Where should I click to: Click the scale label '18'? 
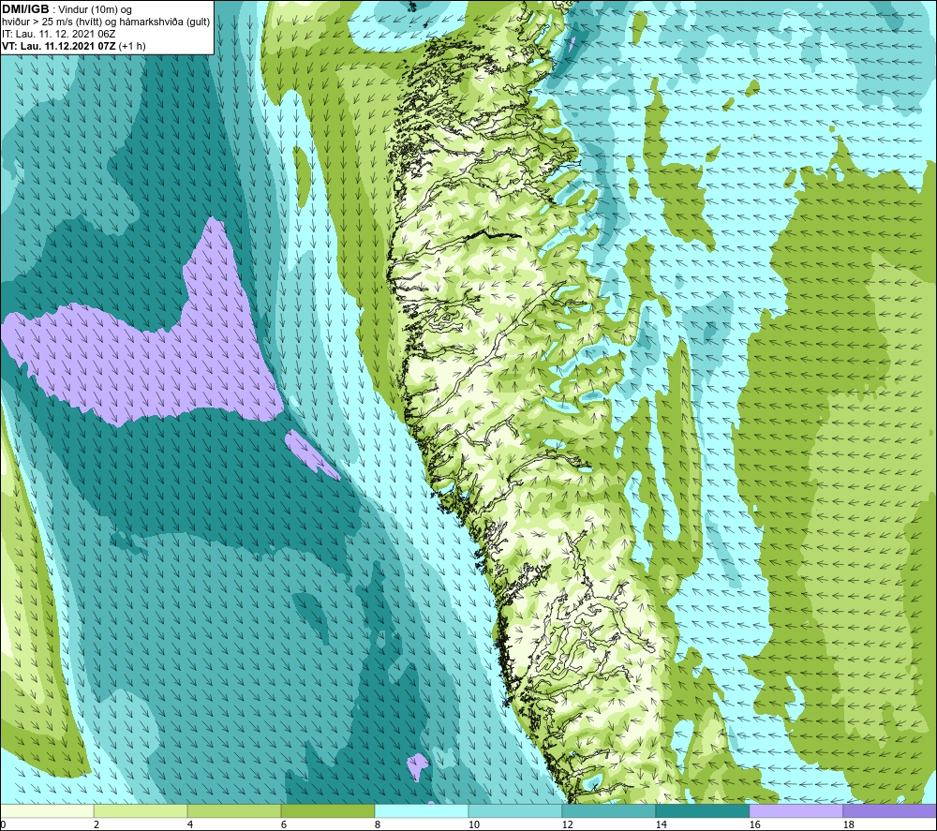pos(848,824)
